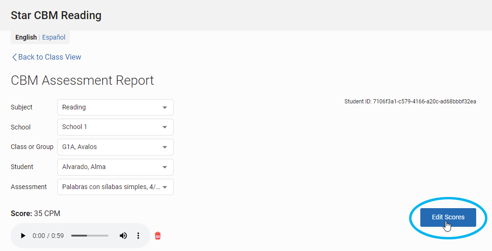Click the Assessment field label
Viewport: 492px width, 251px height.
coord(28,187)
